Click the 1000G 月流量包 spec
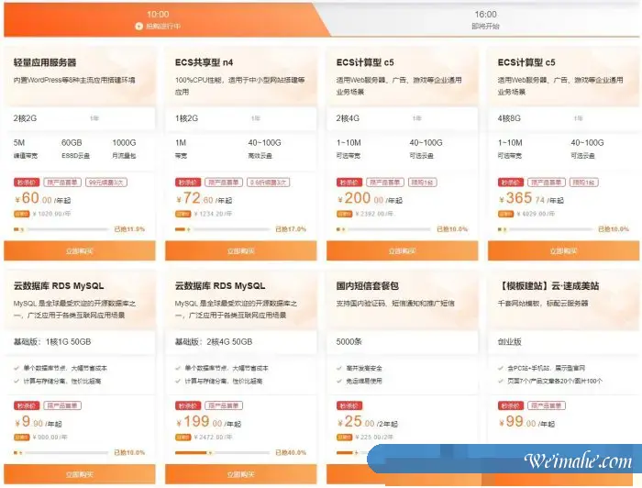This screenshot has height=488, width=642. pos(124,149)
